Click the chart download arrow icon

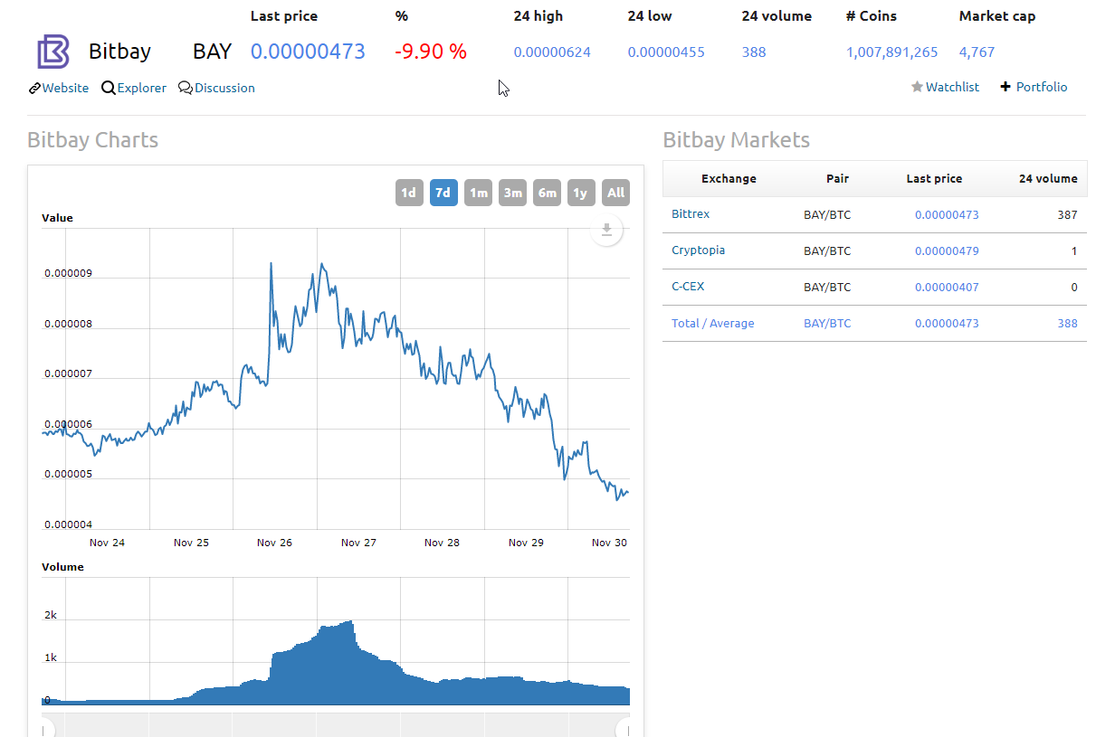[607, 230]
